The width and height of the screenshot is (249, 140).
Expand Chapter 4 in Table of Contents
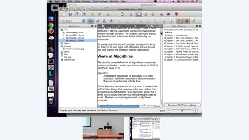click(164, 43)
